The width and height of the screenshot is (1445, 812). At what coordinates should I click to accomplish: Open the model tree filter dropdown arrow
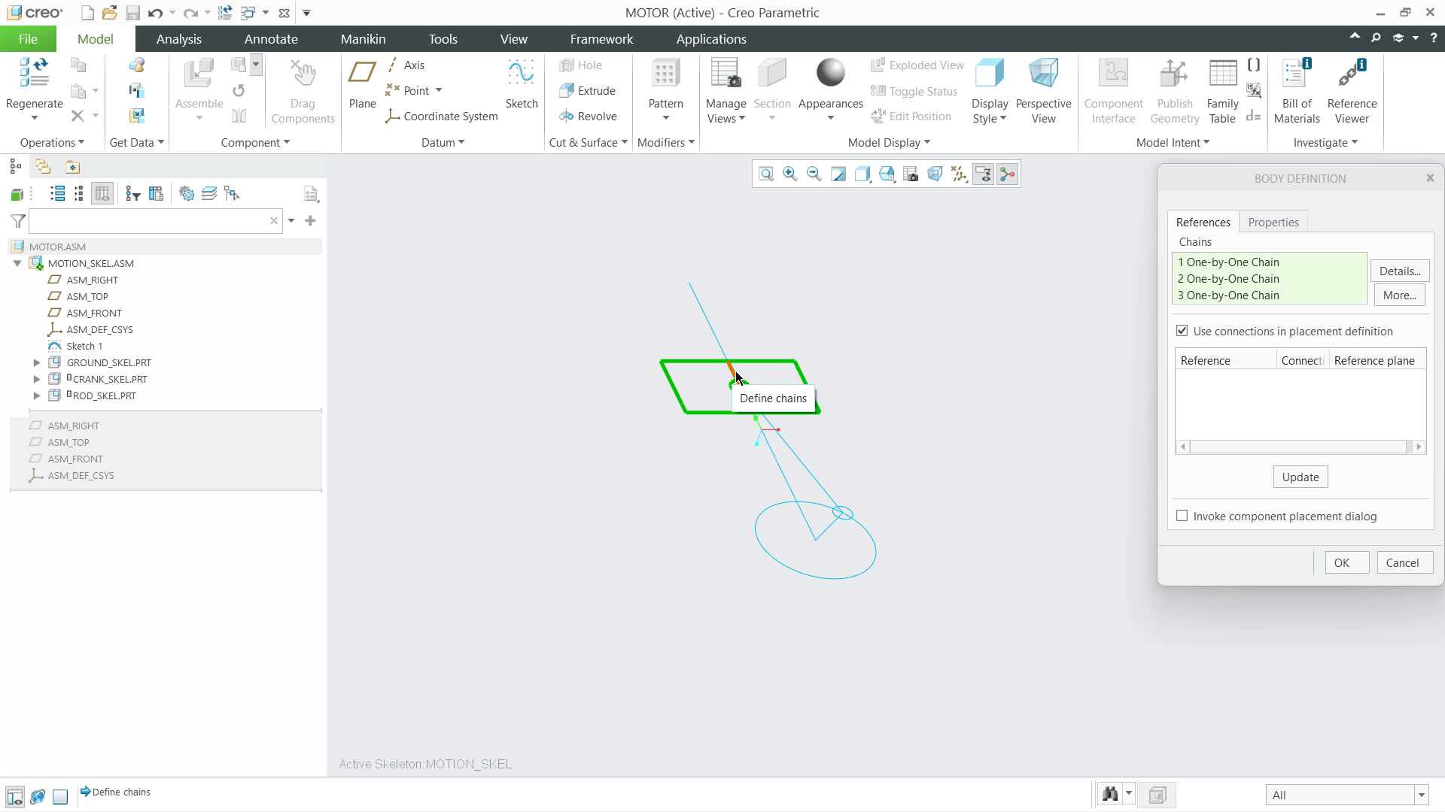pyautogui.click(x=291, y=220)
